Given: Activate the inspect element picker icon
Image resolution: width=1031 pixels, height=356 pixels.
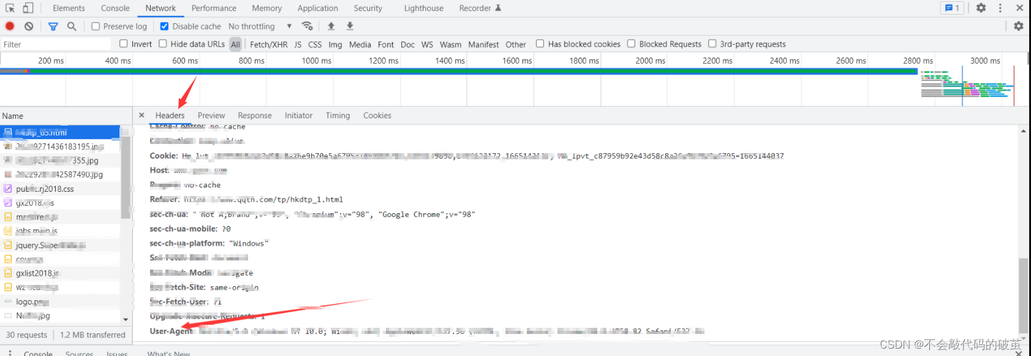Looking at the screenshot, I should 10,8.
